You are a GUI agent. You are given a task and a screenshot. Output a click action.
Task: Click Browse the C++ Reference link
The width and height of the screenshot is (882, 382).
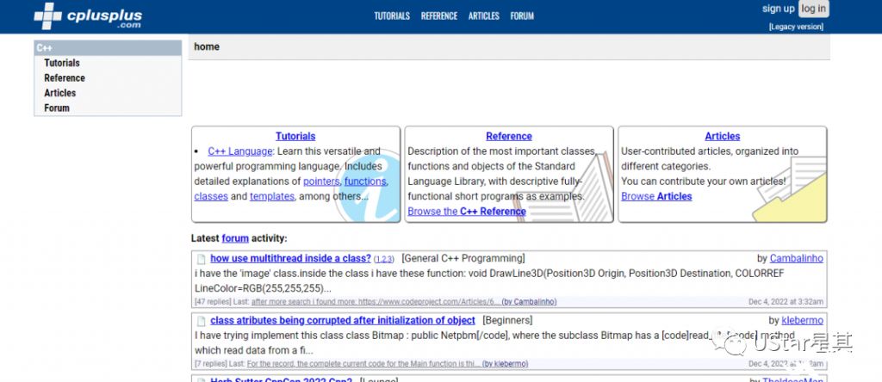[x=467, y=212]
